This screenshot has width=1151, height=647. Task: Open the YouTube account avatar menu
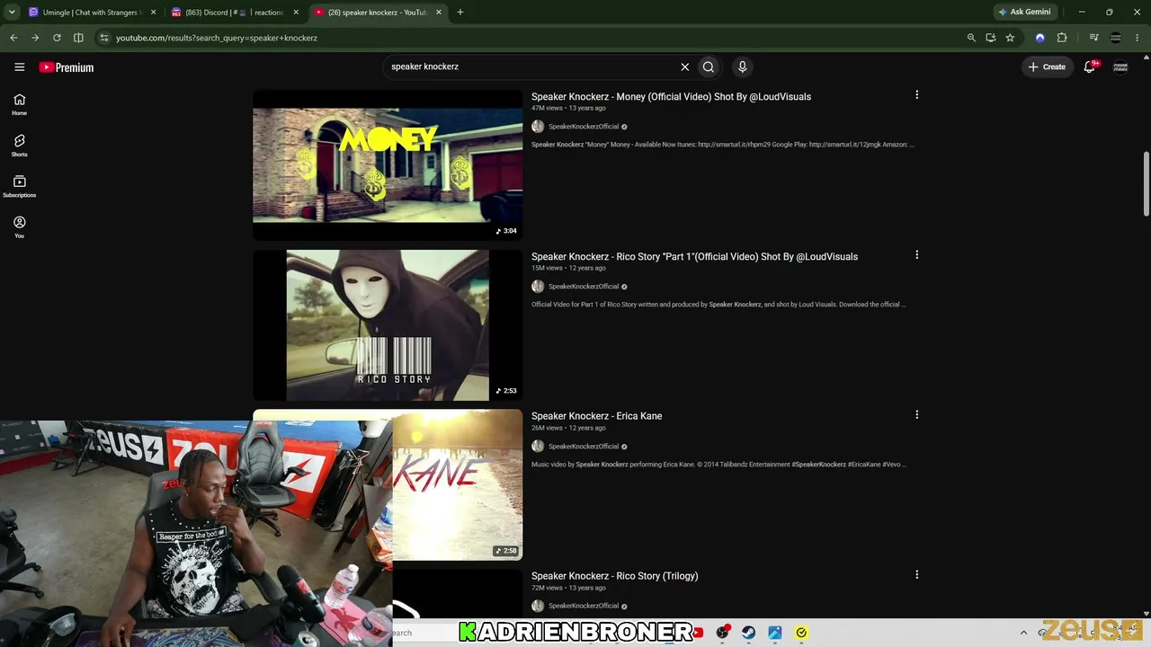click(x=1120, y=66)
